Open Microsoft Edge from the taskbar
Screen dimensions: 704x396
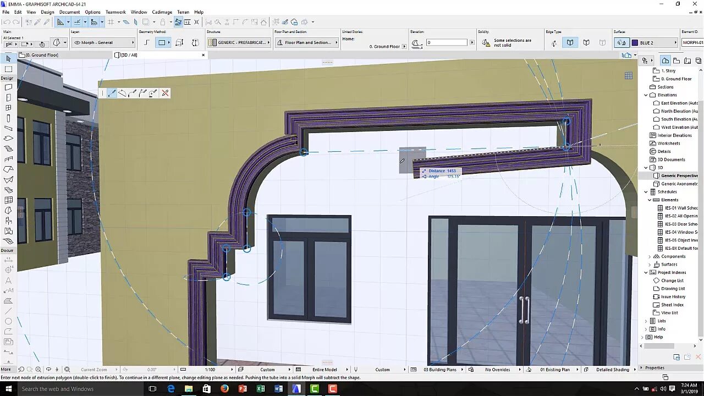click(x=171, y=389)
